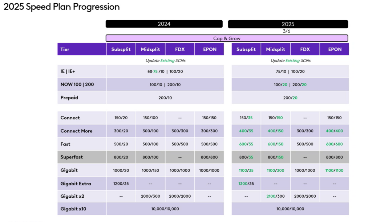Select the 2025 Subsplit column header
Image resolution: width=372 pixels, height=222 pixels.
pos(246,49)
